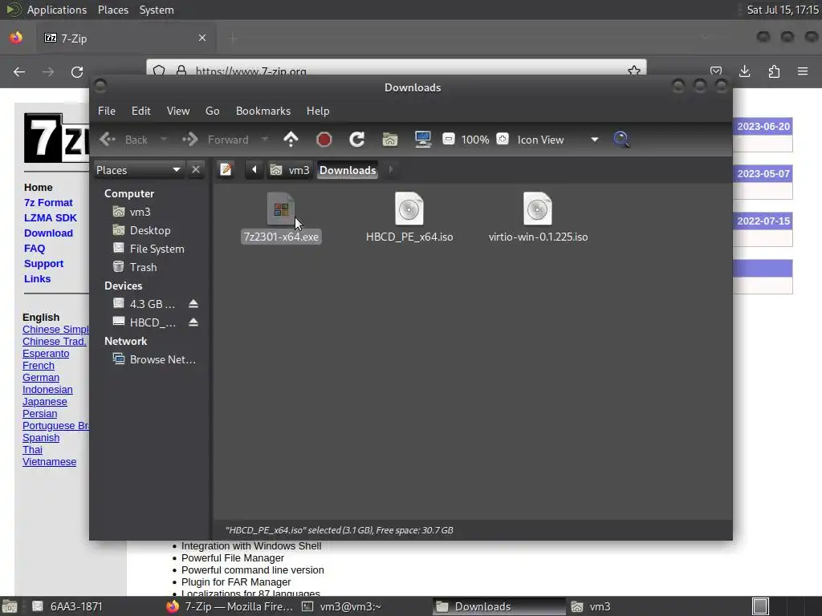Open the Forward history dropdown arrow

[265, 140]
